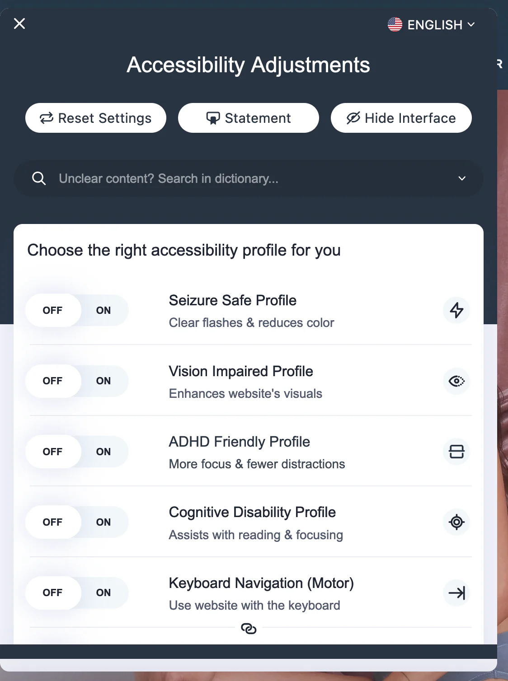Screen dimensions: 508x681
Task: Click the American flag icon
Action: point(395,24)
